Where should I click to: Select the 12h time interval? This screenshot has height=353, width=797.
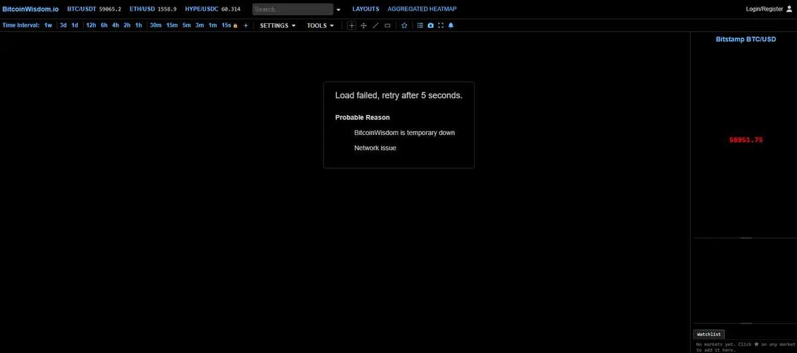pyautogui.click(x=91, y=25)
